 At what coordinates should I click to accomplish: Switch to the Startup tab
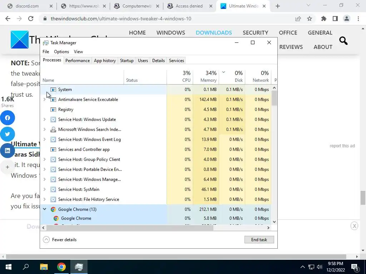coord(127,61)
